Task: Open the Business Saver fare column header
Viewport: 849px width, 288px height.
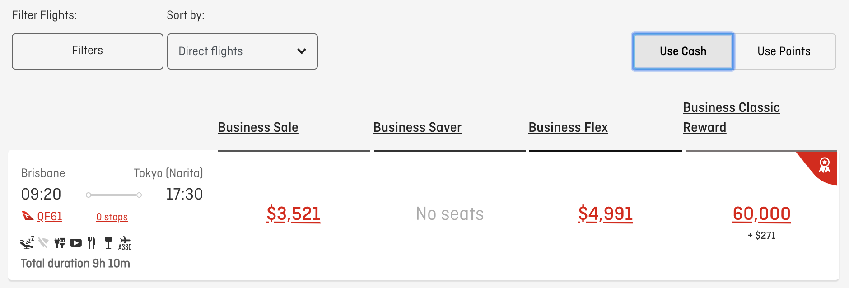Action: point(417,127)
